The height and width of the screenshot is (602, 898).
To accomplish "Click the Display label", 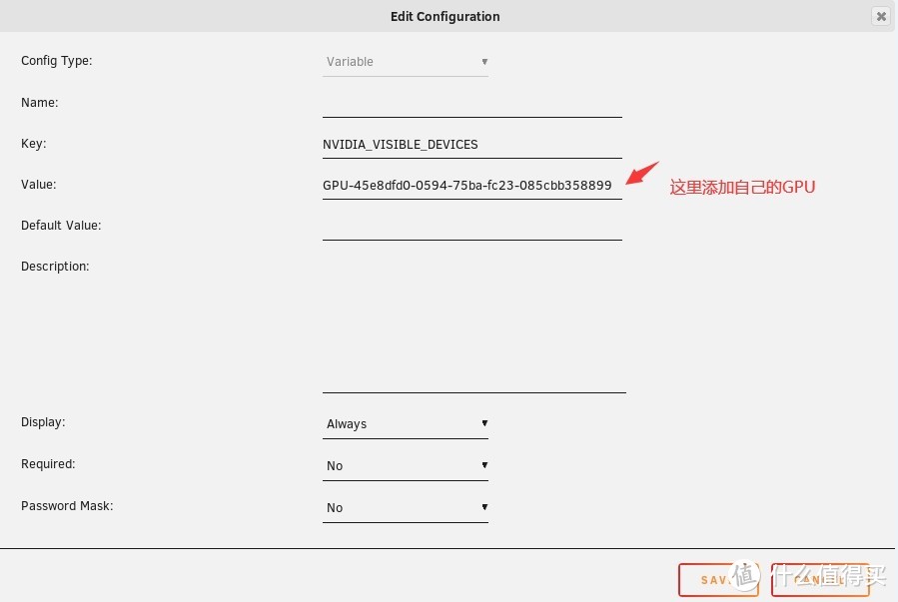I will (43, 422).
